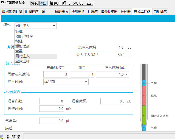This screenshot has height=139, width=175.
Task: Choose 添加试剂 from the mode list
Action: [x=36, y=46]
